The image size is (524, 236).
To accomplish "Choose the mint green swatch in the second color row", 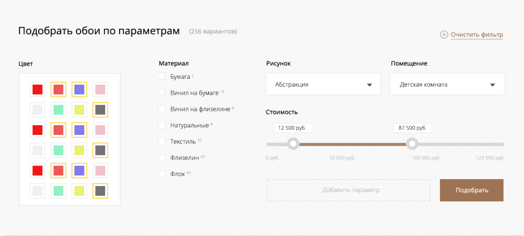I will 58,110.
